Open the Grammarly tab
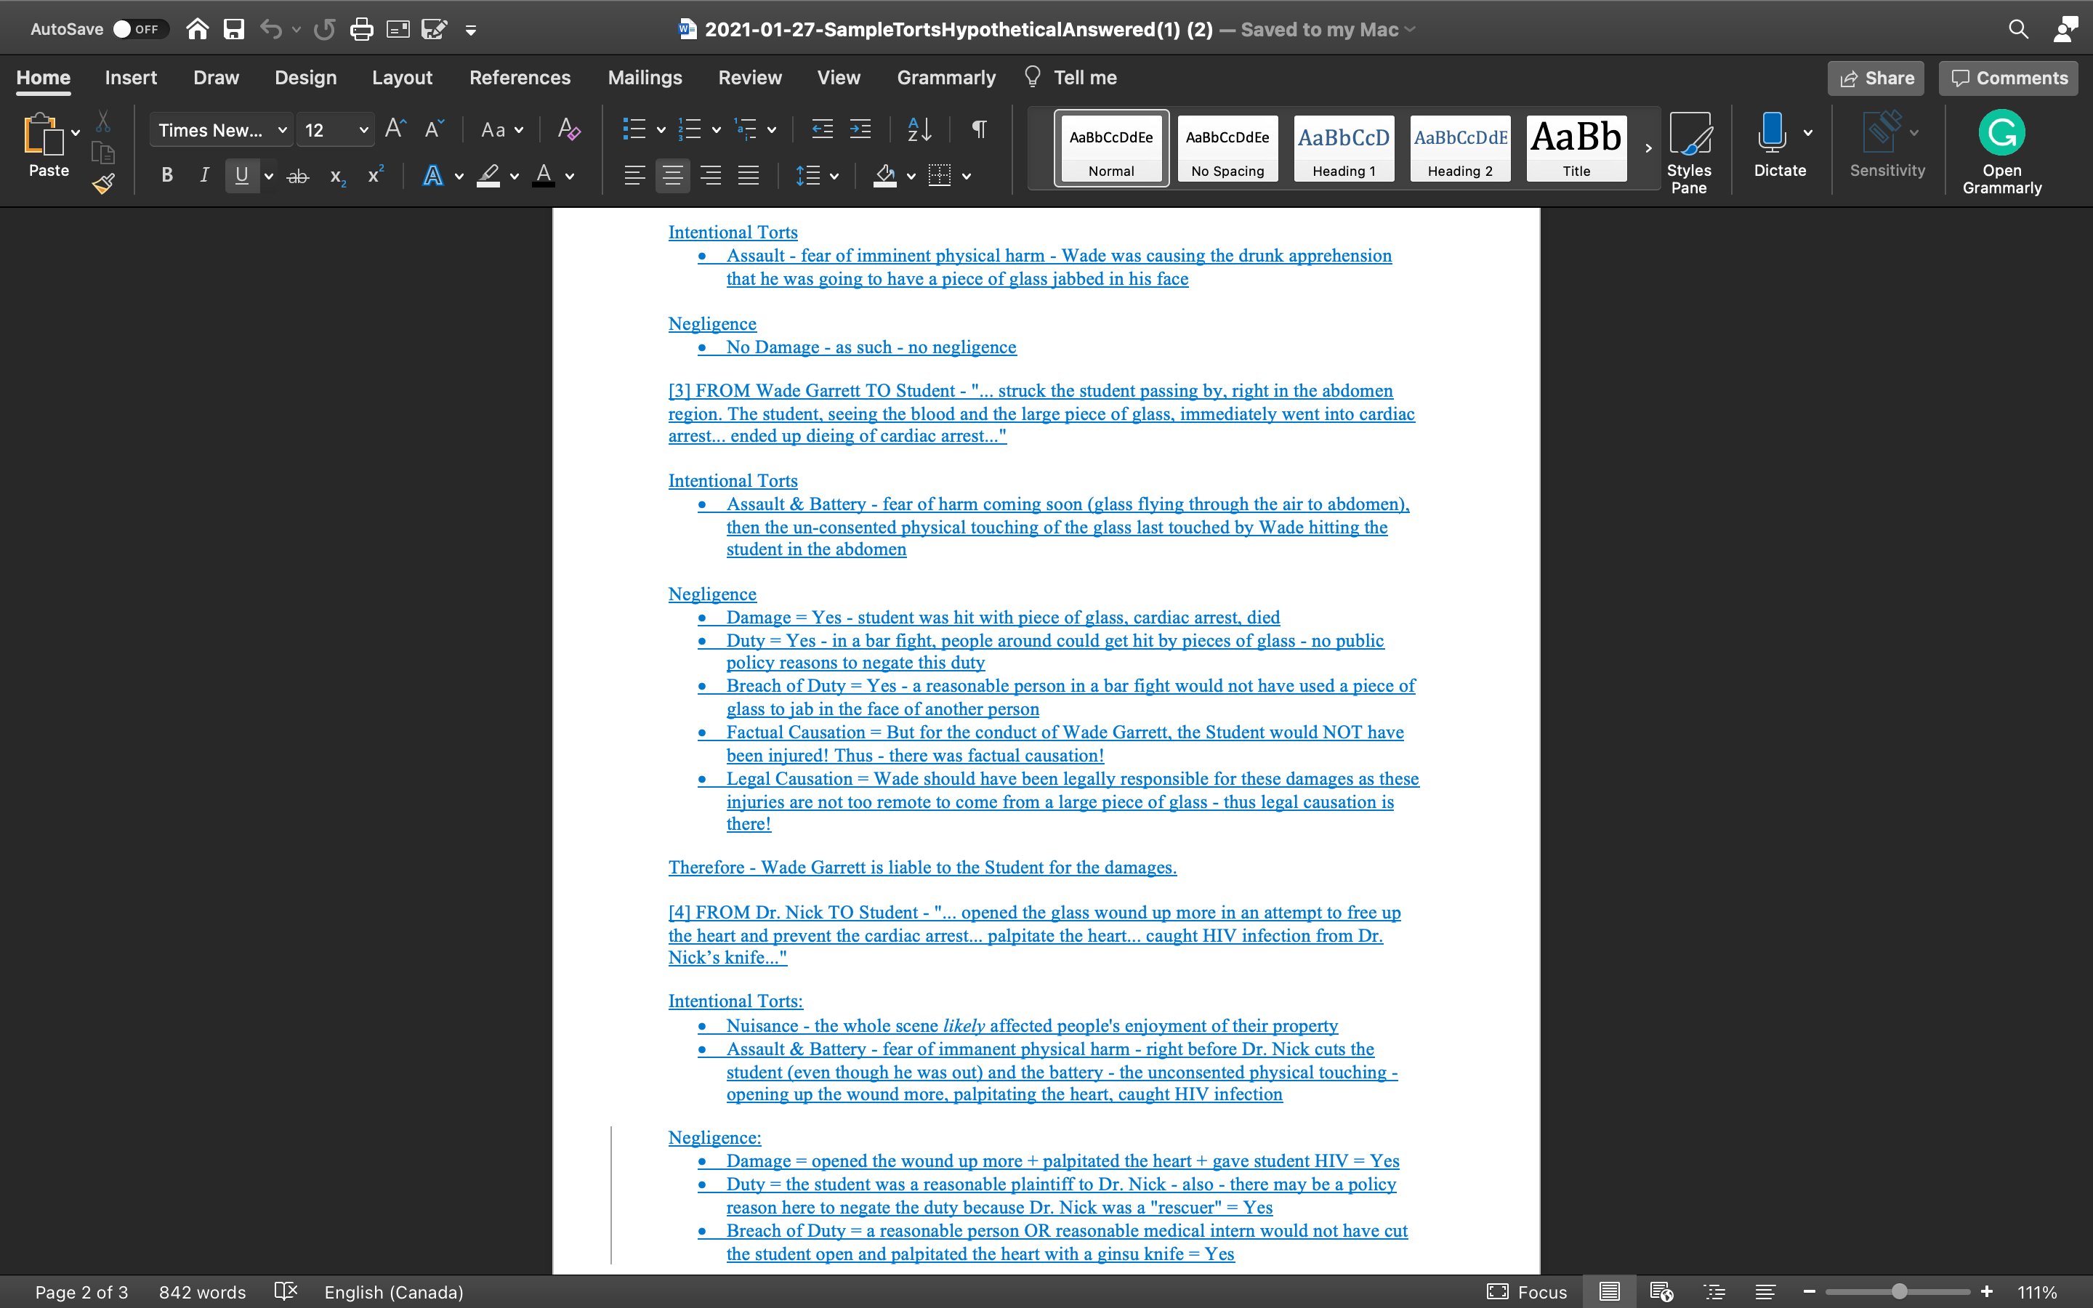The height and width of the screenshot is (1308, 2093). (x=945, y=77)
